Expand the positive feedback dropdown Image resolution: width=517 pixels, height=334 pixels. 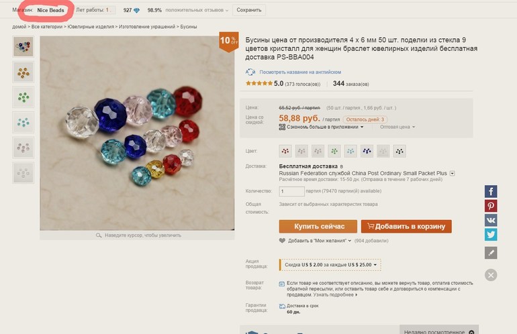pos(226,11)
